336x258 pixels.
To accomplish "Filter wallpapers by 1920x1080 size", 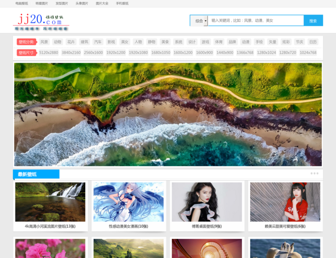I will pyautogui.click(x=138, y=53).
